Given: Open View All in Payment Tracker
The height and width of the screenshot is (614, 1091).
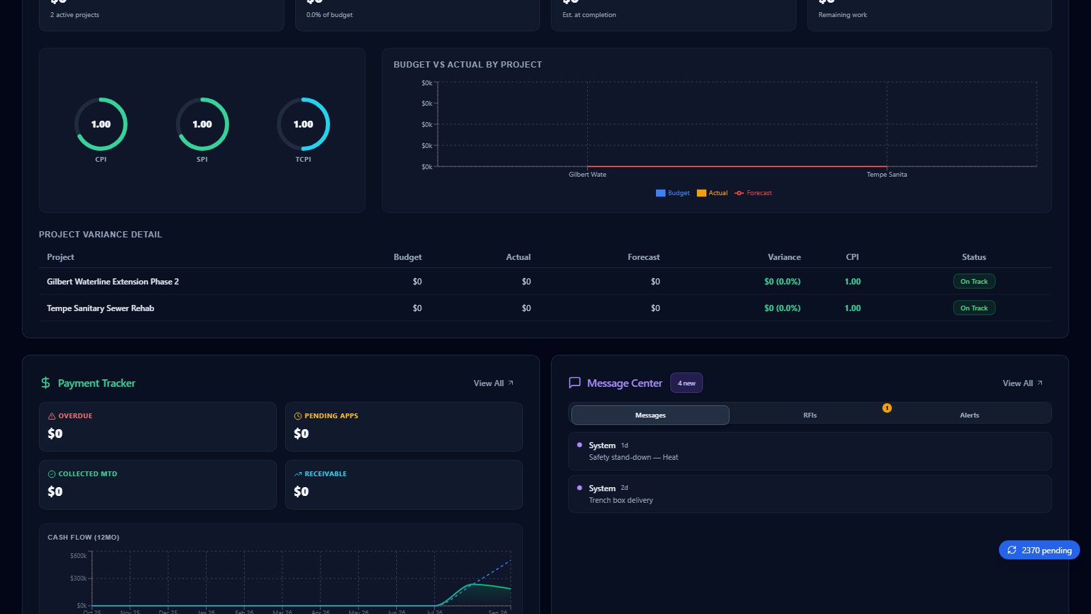Looking at the screenshot, I should [x=494, y=383].
